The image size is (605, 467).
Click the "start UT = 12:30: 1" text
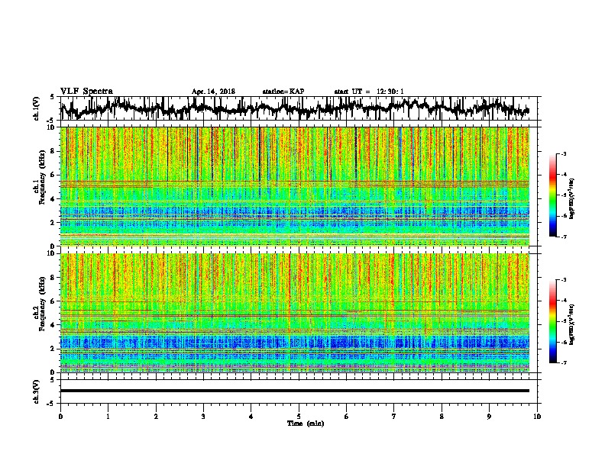[x=369, y=92]
